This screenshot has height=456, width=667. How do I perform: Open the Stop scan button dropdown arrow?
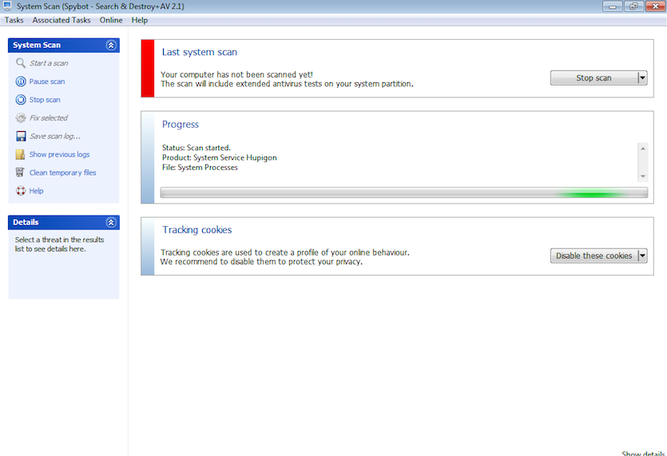642,77
